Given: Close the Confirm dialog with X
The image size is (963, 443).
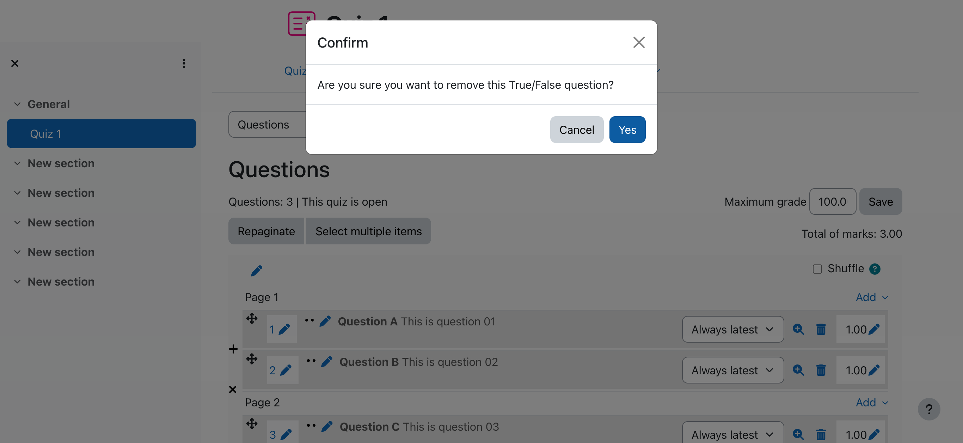Looking at the screenshot, I should tap(638, 43).
